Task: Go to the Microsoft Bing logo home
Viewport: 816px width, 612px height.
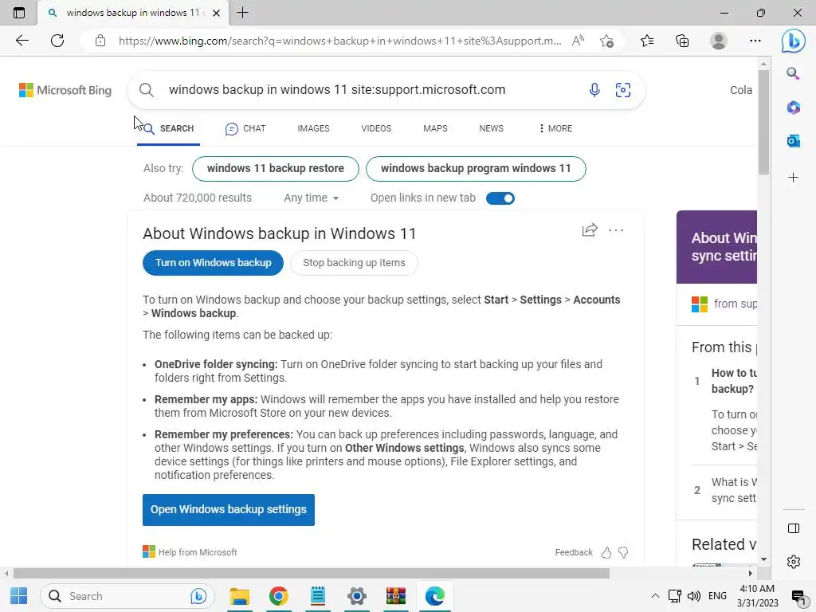Action: coord(65,90)
